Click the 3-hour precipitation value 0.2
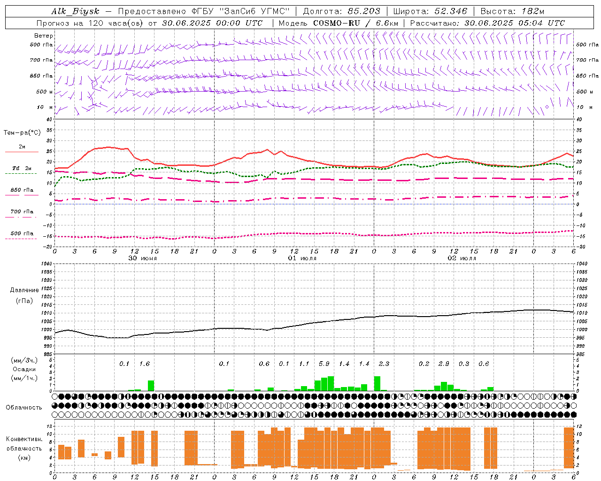This screenshot has width=601, height=481. pos(424,364)
